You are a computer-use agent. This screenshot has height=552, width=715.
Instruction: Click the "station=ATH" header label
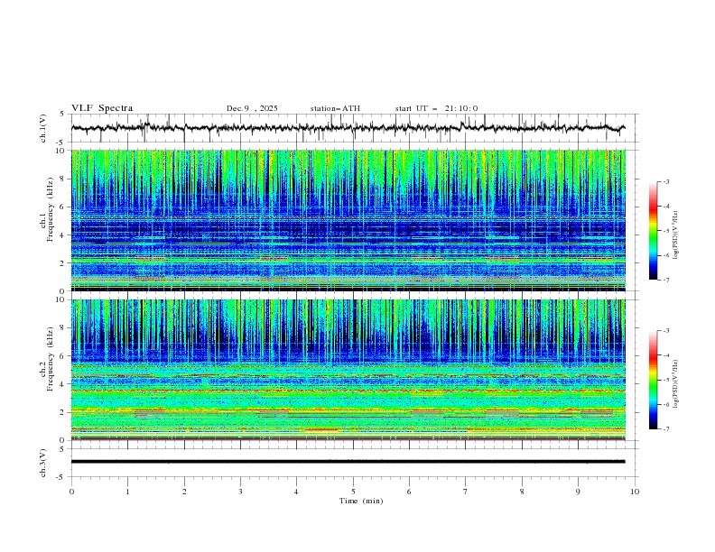[x=335, y=108]
